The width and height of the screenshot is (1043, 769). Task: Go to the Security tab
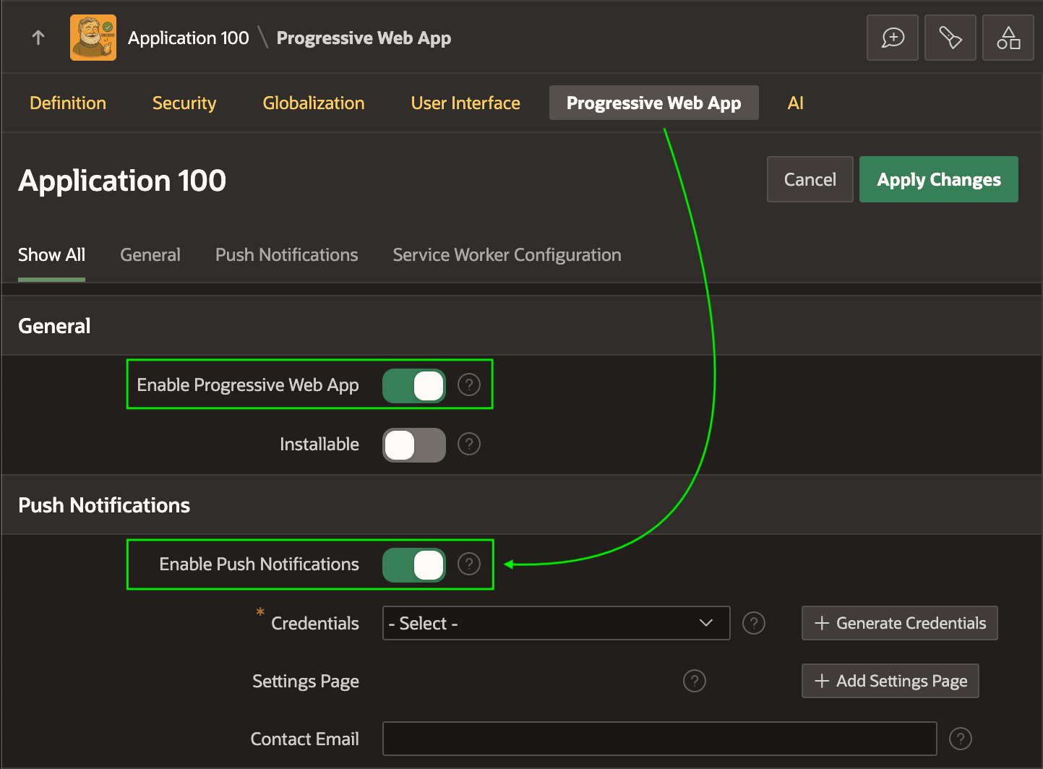[x=184, y=103]
